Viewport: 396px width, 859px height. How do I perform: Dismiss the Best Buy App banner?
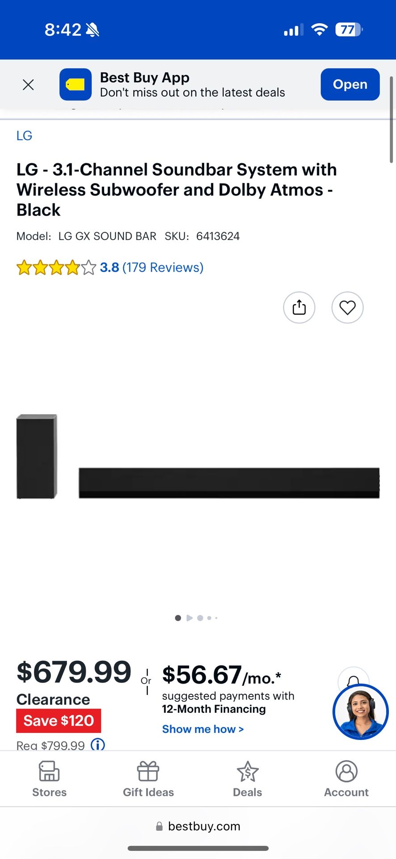tap(28, 85)
